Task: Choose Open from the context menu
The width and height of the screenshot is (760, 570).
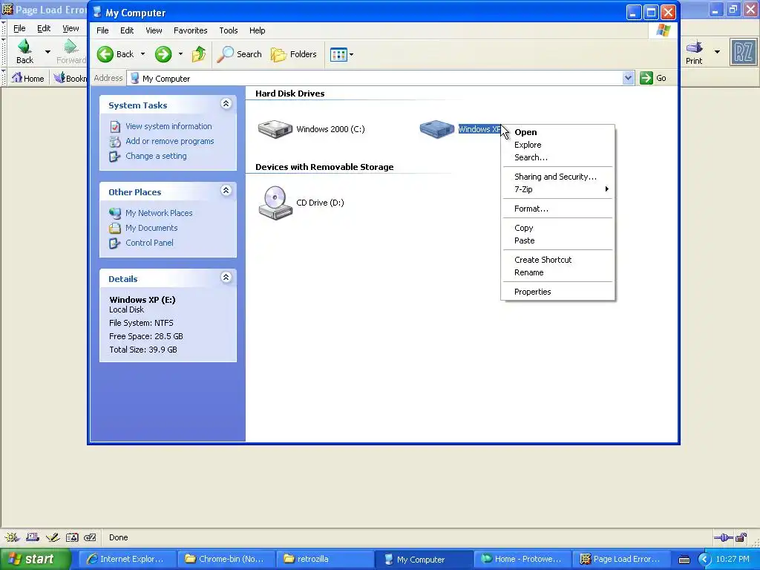Action: click(558, 132)
